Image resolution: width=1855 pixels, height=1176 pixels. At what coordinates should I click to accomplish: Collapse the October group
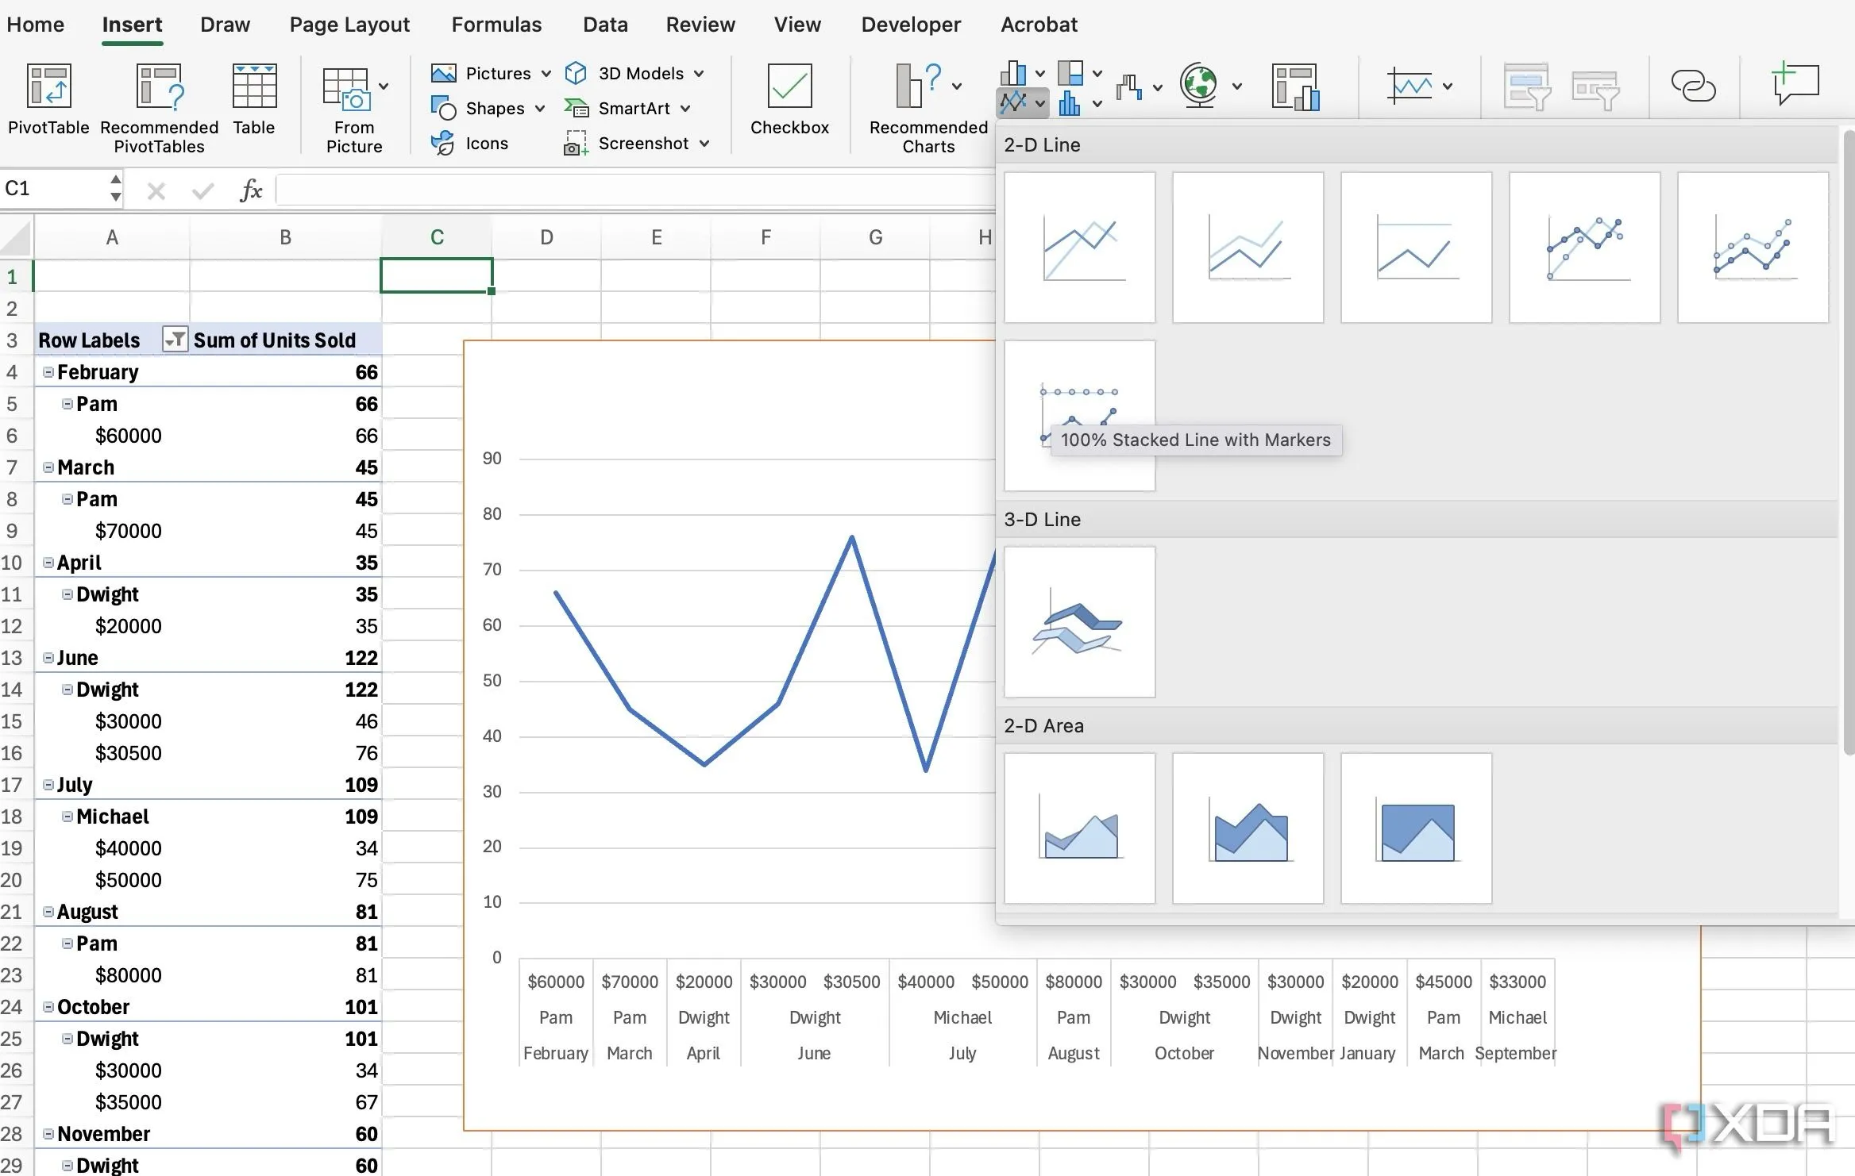point(48,1007)
